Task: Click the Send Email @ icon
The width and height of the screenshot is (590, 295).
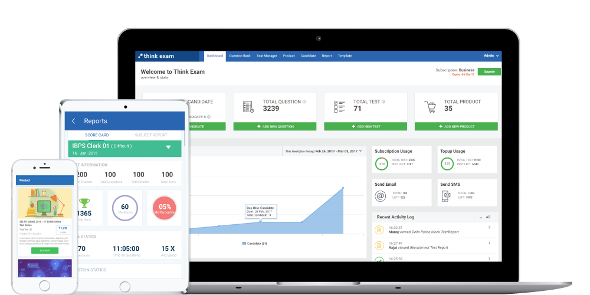Action: tap(381, 196)
